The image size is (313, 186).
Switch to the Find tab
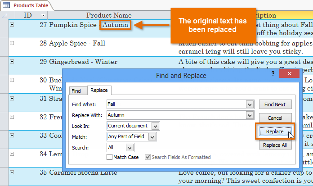click(x=78, y=91)
